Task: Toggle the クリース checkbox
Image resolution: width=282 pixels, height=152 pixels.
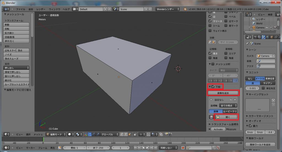Action: point(210,21)
